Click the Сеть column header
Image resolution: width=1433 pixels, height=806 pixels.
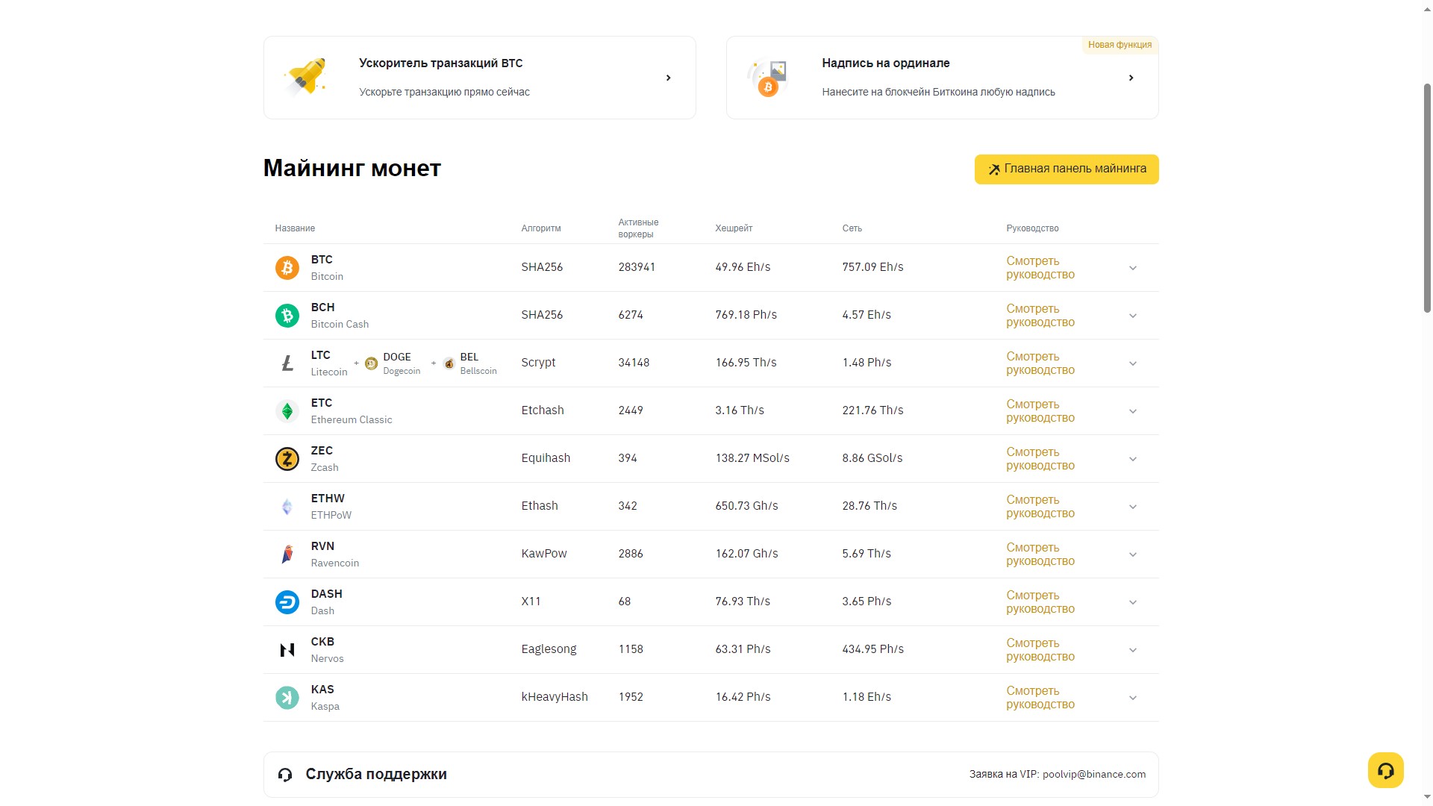pyautogui.click(x=852, y=228)
